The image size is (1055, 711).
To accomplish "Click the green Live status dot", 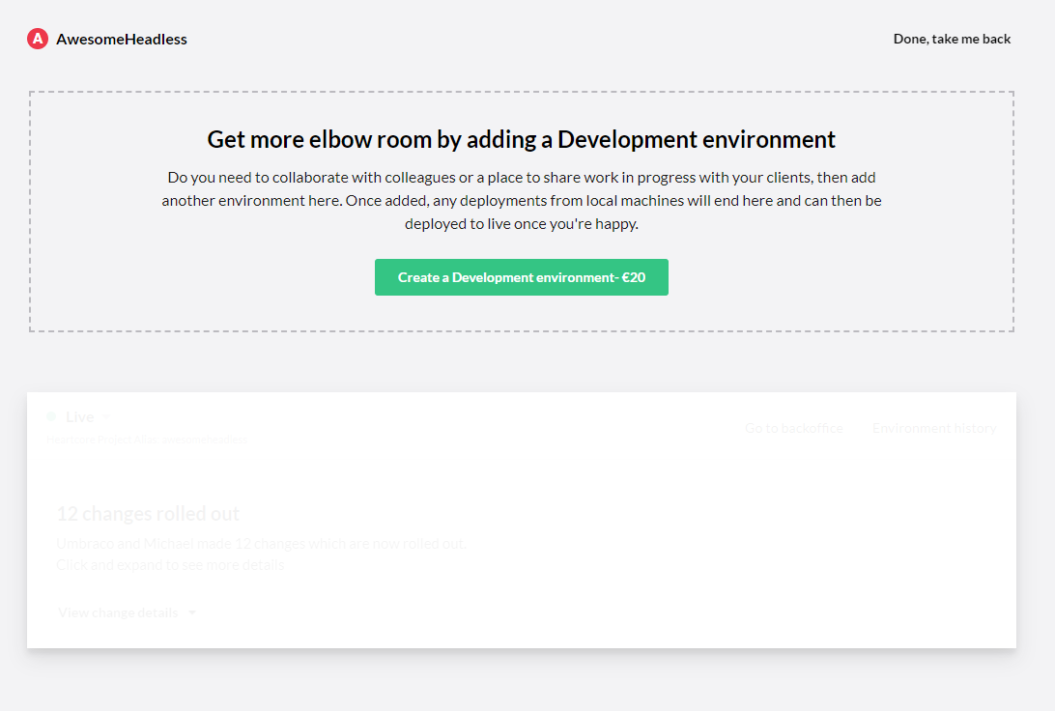I will click(x=51, y=417).
